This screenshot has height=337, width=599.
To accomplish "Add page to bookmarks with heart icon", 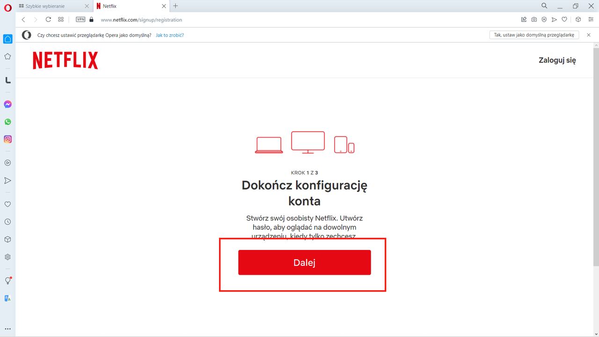I will (564, 19).
